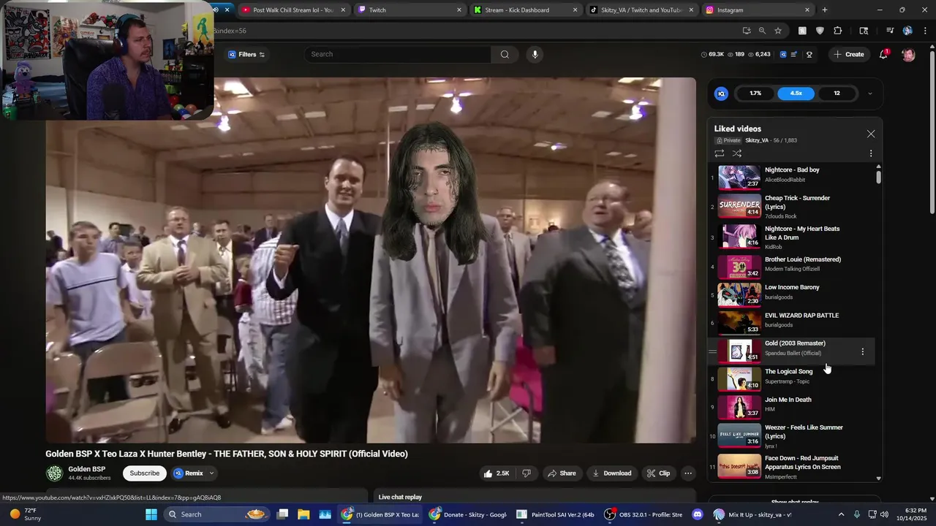Open the playlist three-dot options menu

pos(870,153)
